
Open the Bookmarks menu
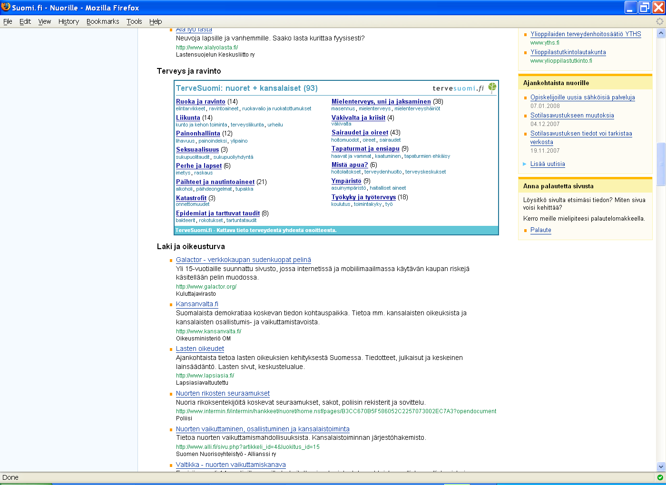103,21
